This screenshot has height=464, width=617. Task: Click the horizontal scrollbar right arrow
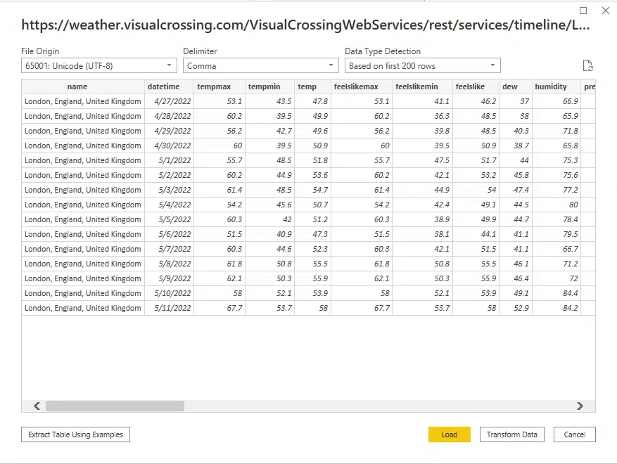(580, 406)
